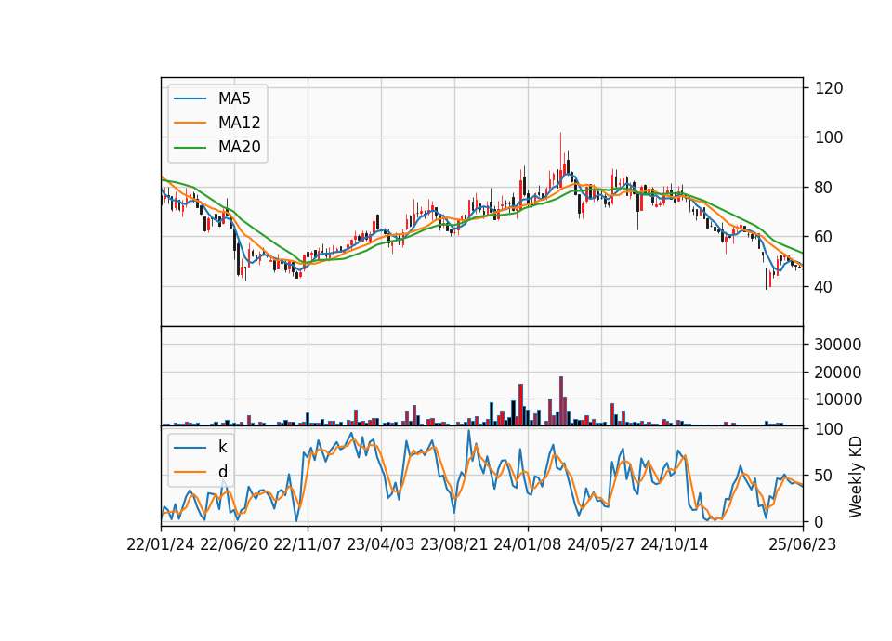
Task: Click the 24/01/08 date axis label
Action: coord(528,544)
